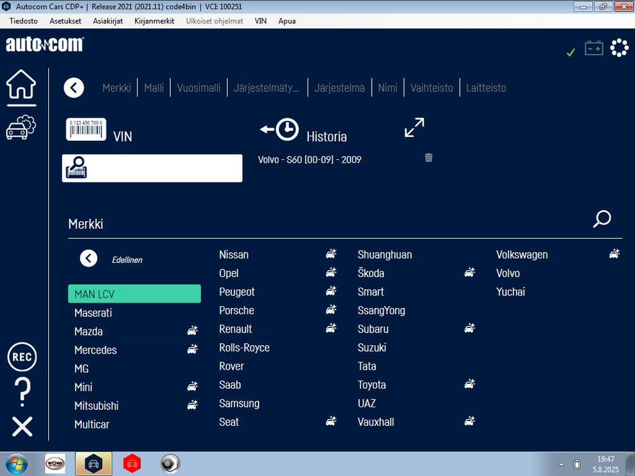Viewport: 635px width, 476px height.
Task: Delete the Volvo S60 history entry
Action: [429, 157]
